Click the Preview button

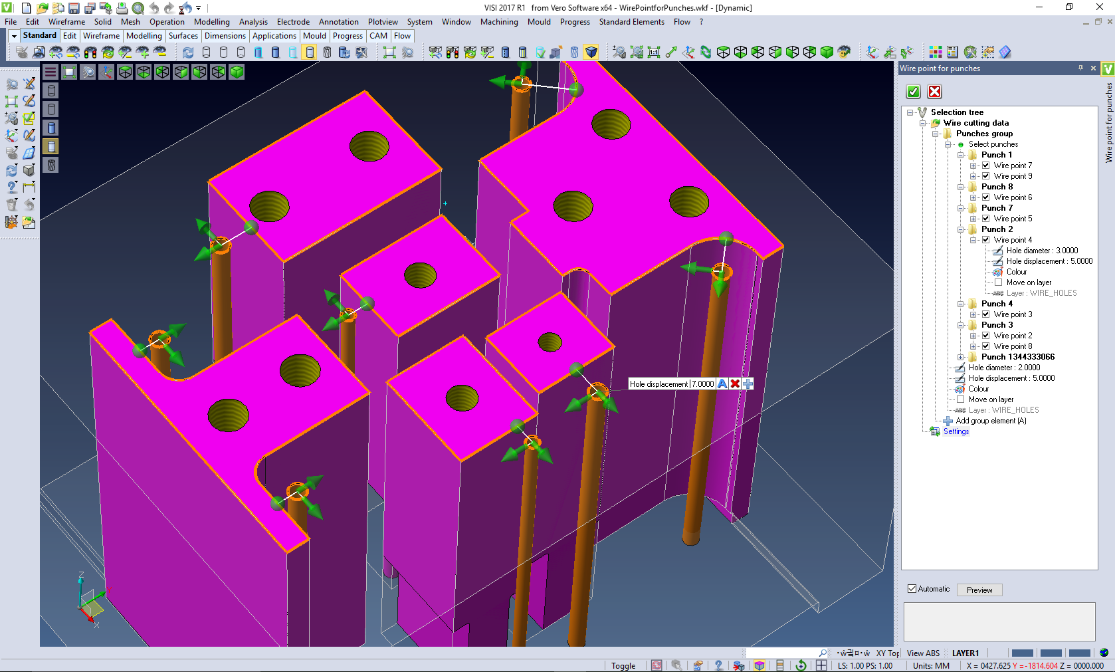point(979,590)
